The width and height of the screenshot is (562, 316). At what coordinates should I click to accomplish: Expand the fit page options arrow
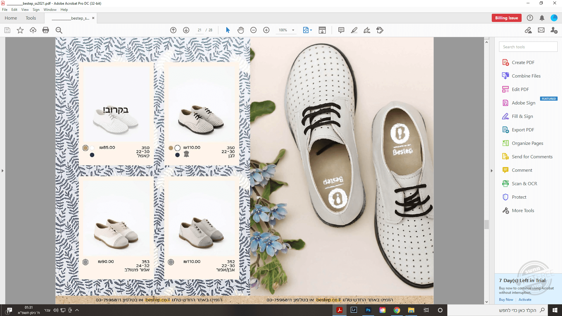click(311, 30)
